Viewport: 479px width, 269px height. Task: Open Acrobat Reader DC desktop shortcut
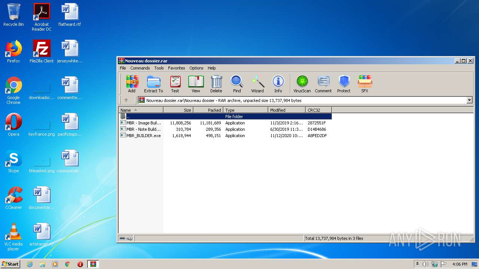point(42,17)
